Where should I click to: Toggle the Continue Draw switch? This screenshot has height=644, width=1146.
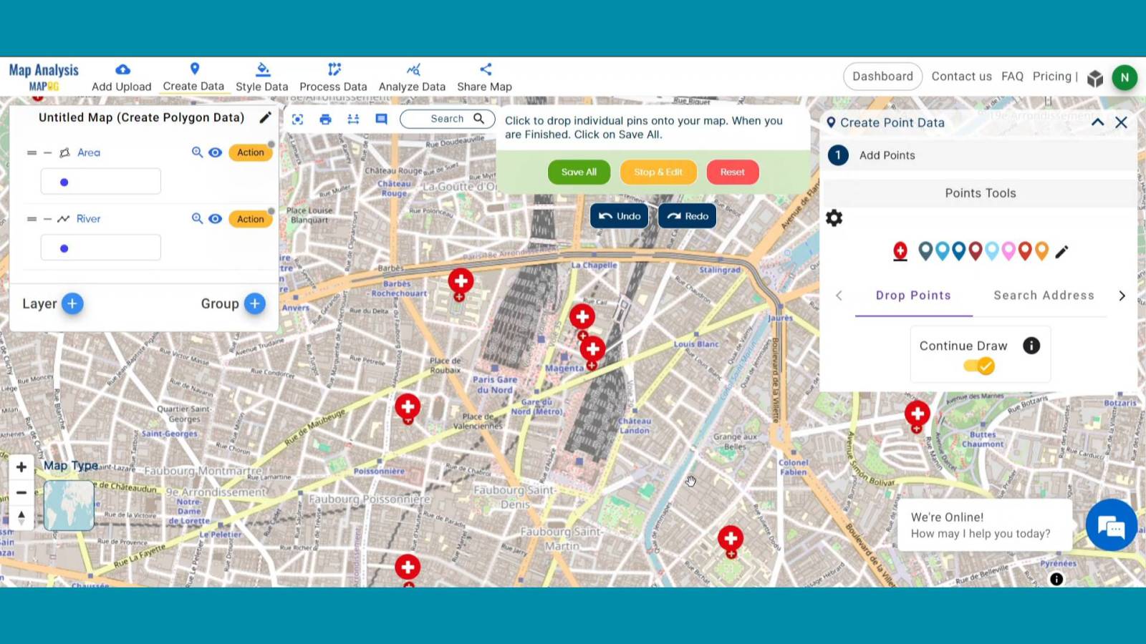[979, 366]
